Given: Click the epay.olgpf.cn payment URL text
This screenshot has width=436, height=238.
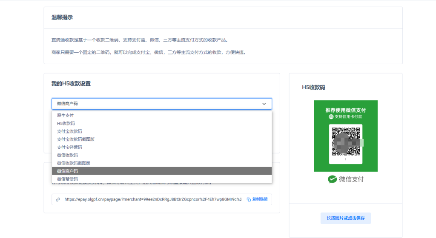Looking at the screenshot, I should point(153,199).
